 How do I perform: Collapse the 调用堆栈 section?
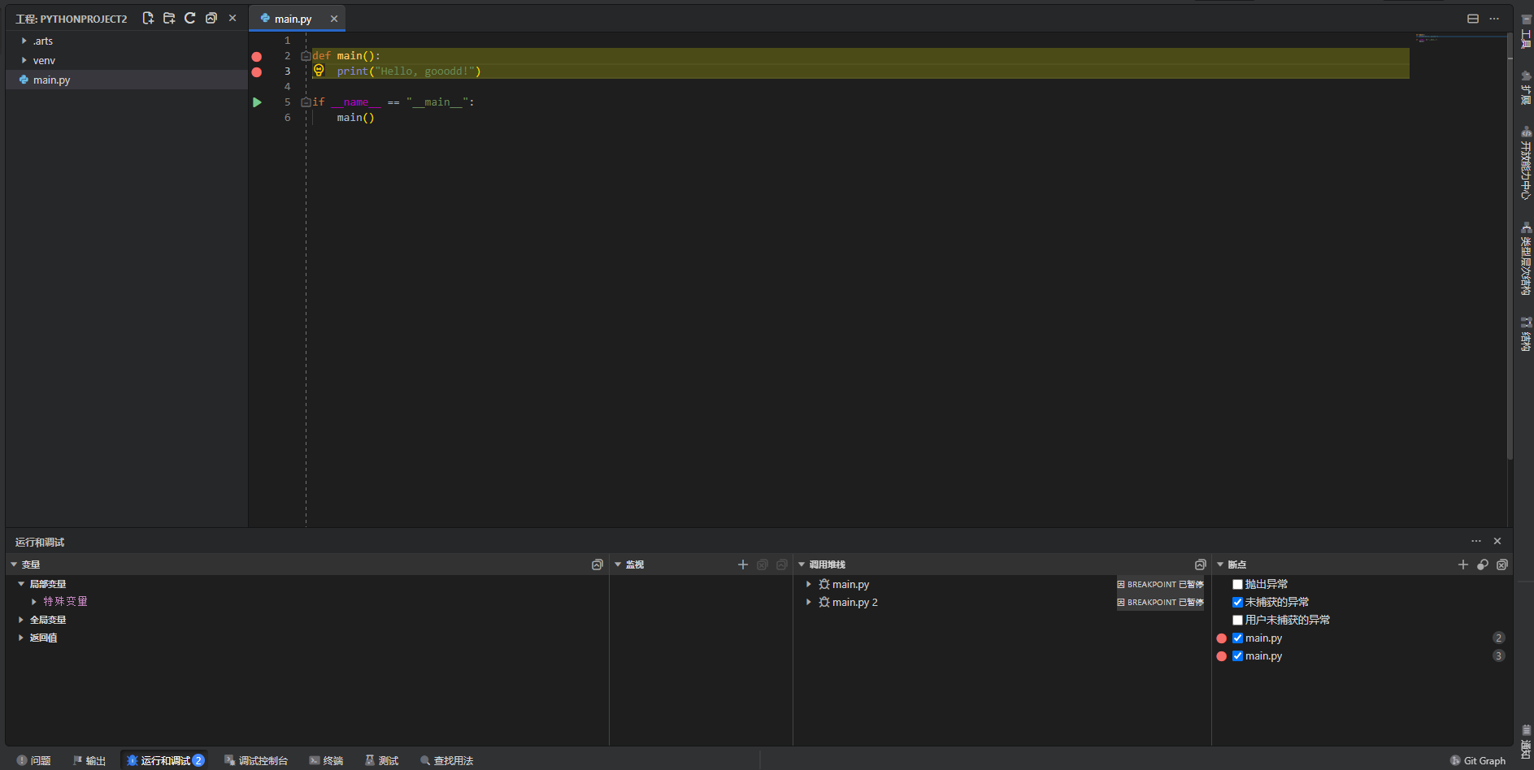click(x=802, y=565)
